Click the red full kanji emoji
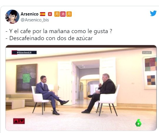This screenshot has width=159, height=133. coord(63,14)
